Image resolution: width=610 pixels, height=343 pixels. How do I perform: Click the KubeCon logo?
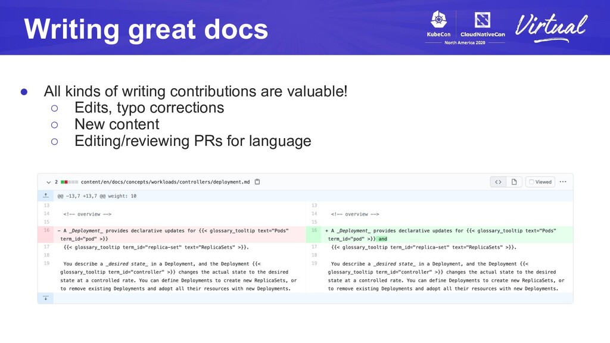(438, 24)
